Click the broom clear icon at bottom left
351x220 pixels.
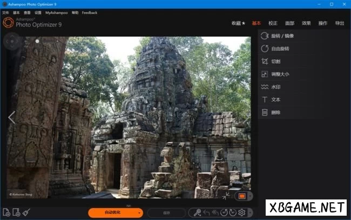(26, 212)
